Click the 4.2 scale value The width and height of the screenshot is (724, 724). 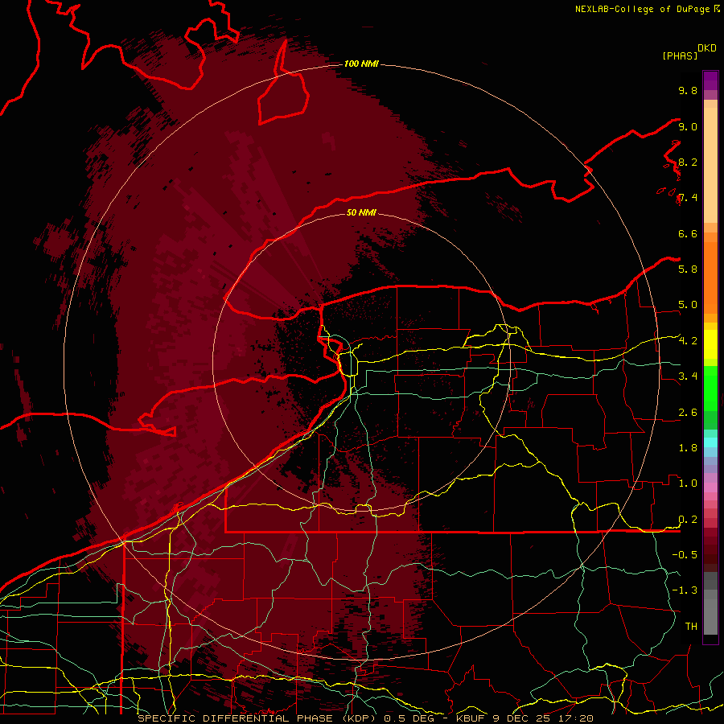[688, 341]
